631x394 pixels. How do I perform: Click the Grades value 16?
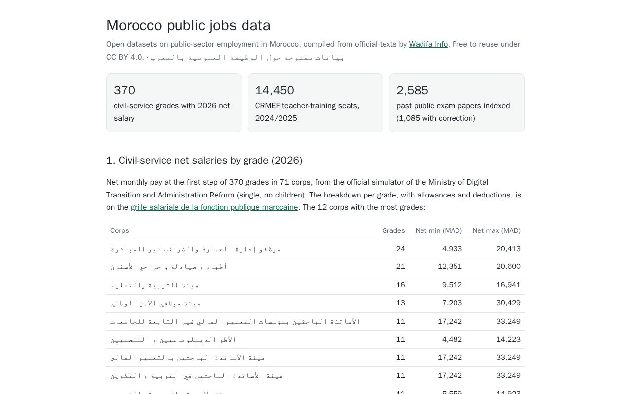point(400,285)
